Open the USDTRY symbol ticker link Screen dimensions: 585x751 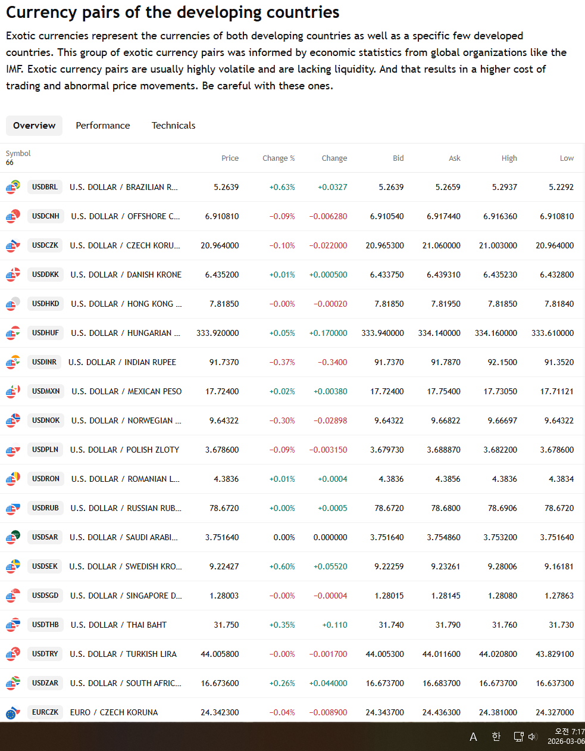coord(45,654)
